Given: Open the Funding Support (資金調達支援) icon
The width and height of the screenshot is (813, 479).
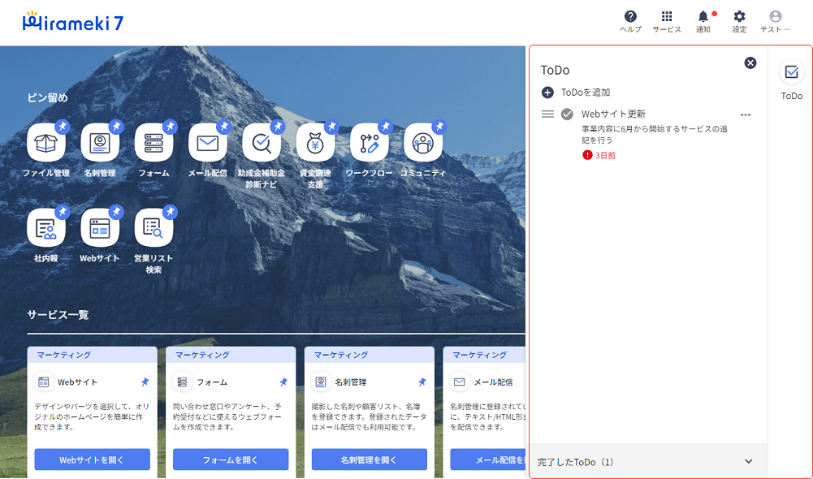Looking at the screenshot, I should point(315,144).
